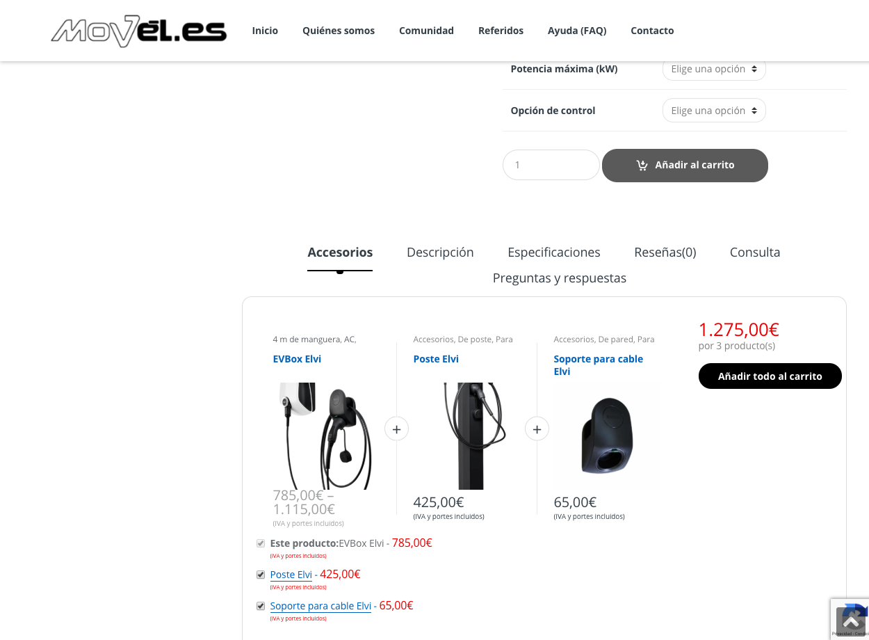Click the Movel.es logo
869x640 pixels.
pos(139,31)
